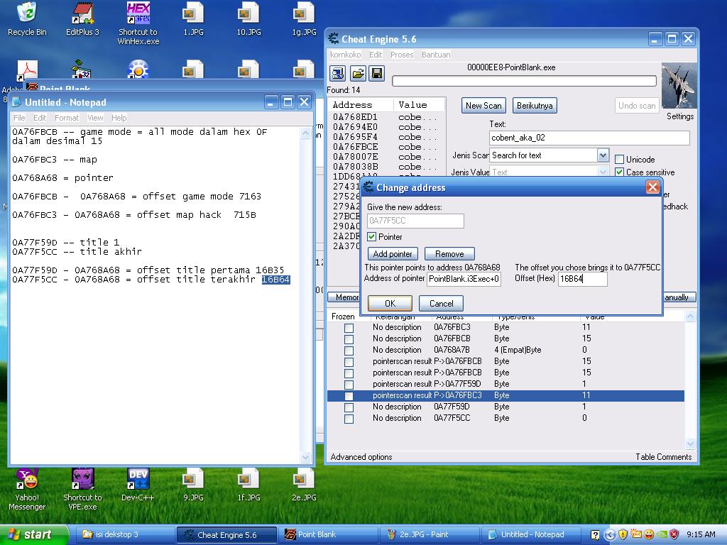This screenshot has width=727, height=545.
Task: Open the Format menu in Notepad
Action: (x=67, y=118)
